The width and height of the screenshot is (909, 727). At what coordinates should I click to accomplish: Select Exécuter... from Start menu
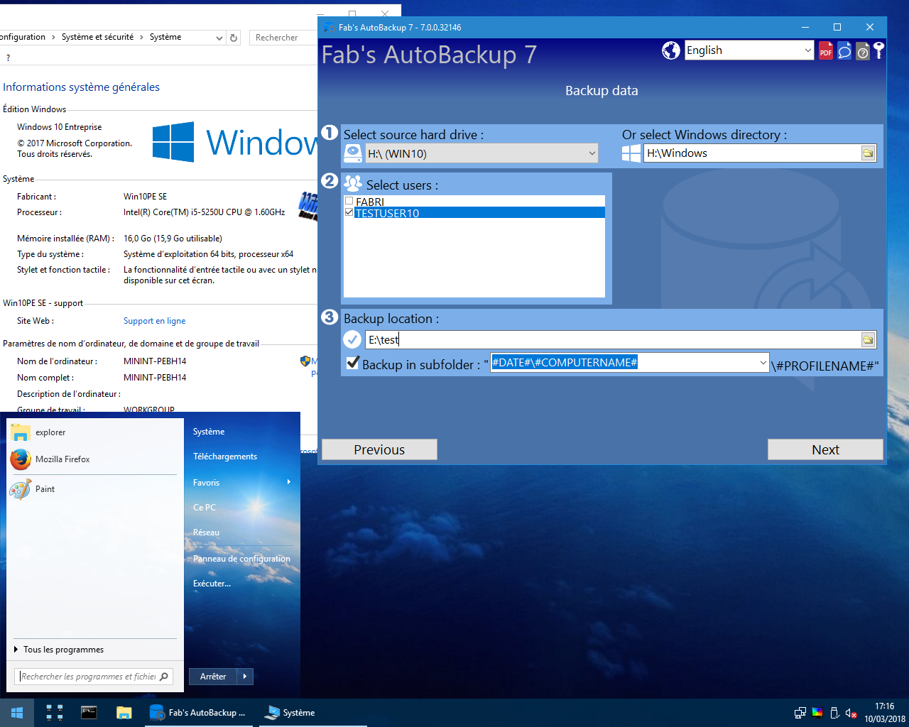pos(212,584)
